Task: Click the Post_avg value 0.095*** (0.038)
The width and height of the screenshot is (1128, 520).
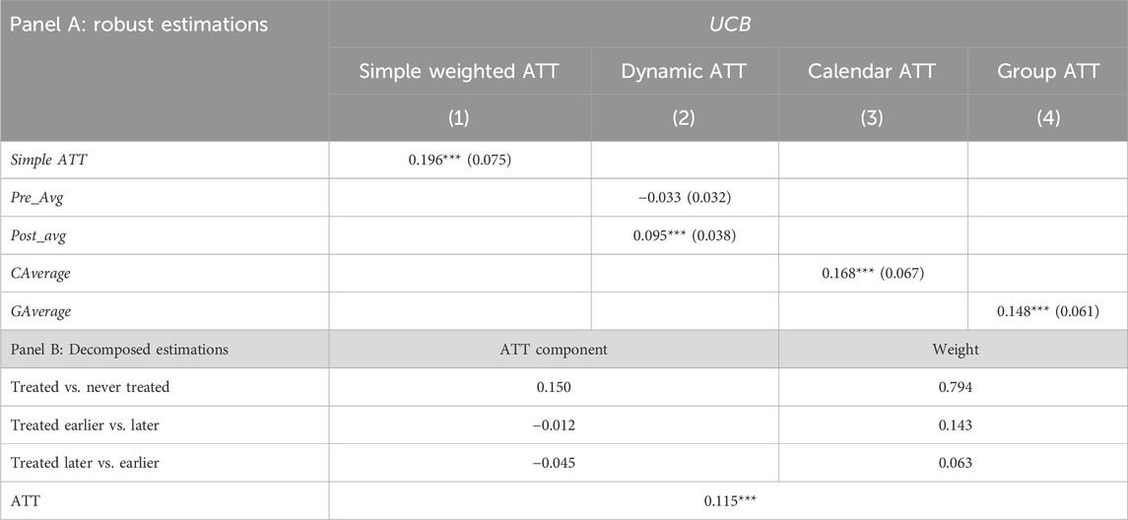Action: pyautogui.click(x=684, y=236)
